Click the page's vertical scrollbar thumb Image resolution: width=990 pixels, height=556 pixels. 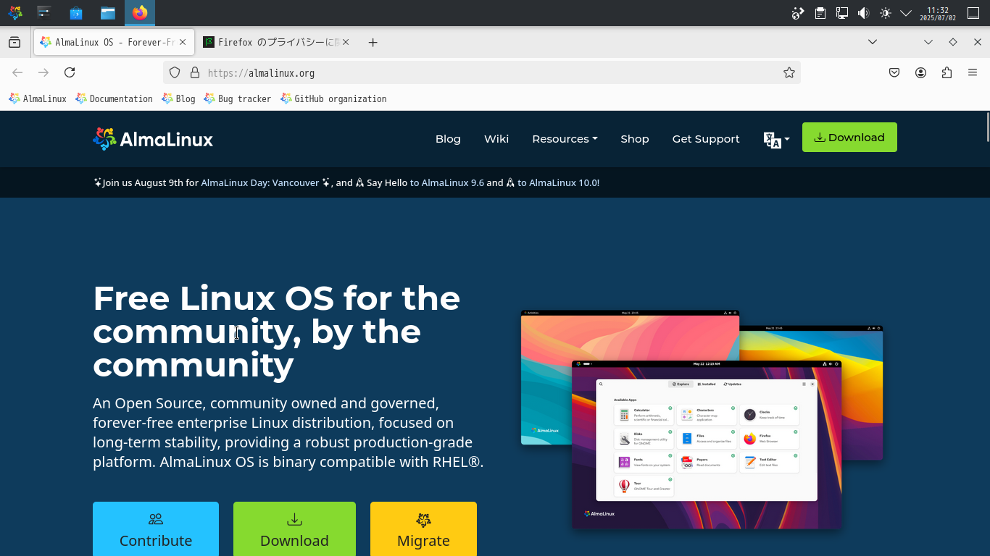[987, 127]
